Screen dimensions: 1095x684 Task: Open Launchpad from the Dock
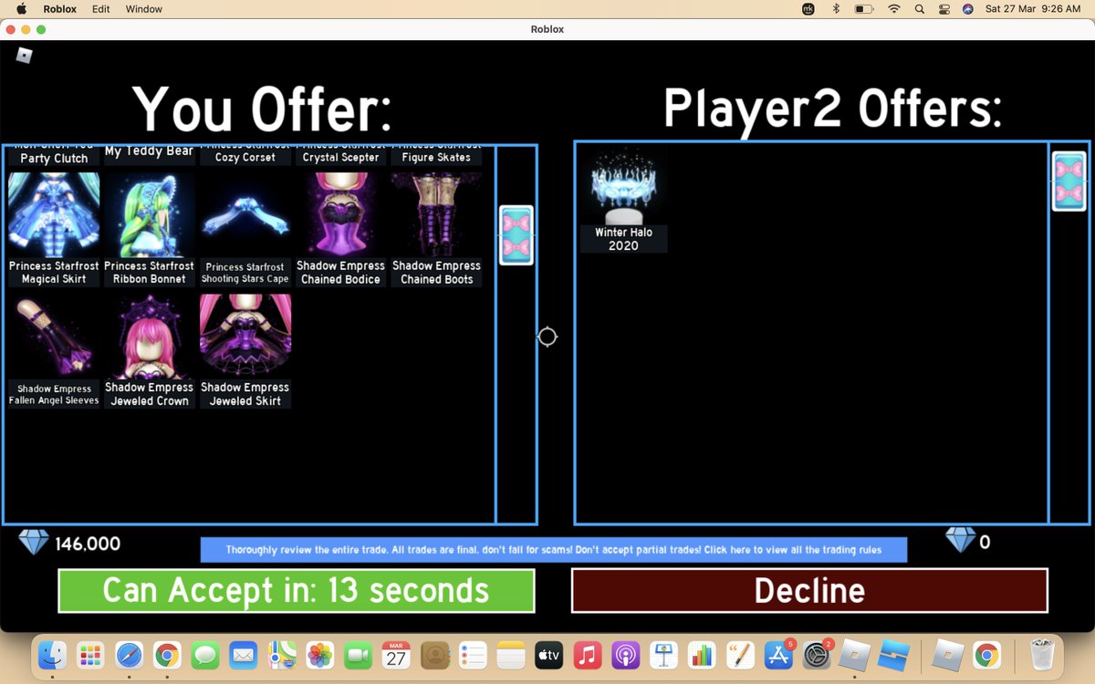pos(90,655)
